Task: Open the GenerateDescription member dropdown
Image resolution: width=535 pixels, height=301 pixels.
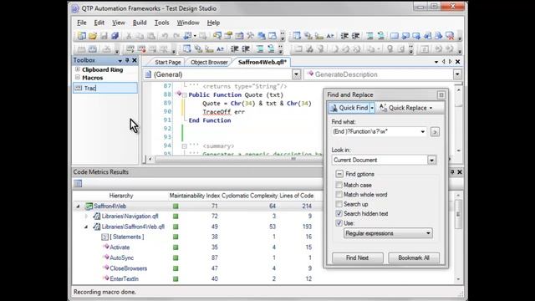Action: 457,74
